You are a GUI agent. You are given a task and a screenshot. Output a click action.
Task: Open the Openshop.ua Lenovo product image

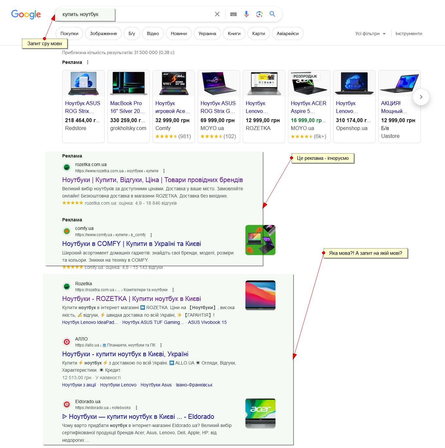click(x=354, y=84)
